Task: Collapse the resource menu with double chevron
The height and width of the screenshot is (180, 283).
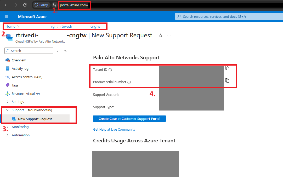Action: pyautogui.click(x=65, y=51)
